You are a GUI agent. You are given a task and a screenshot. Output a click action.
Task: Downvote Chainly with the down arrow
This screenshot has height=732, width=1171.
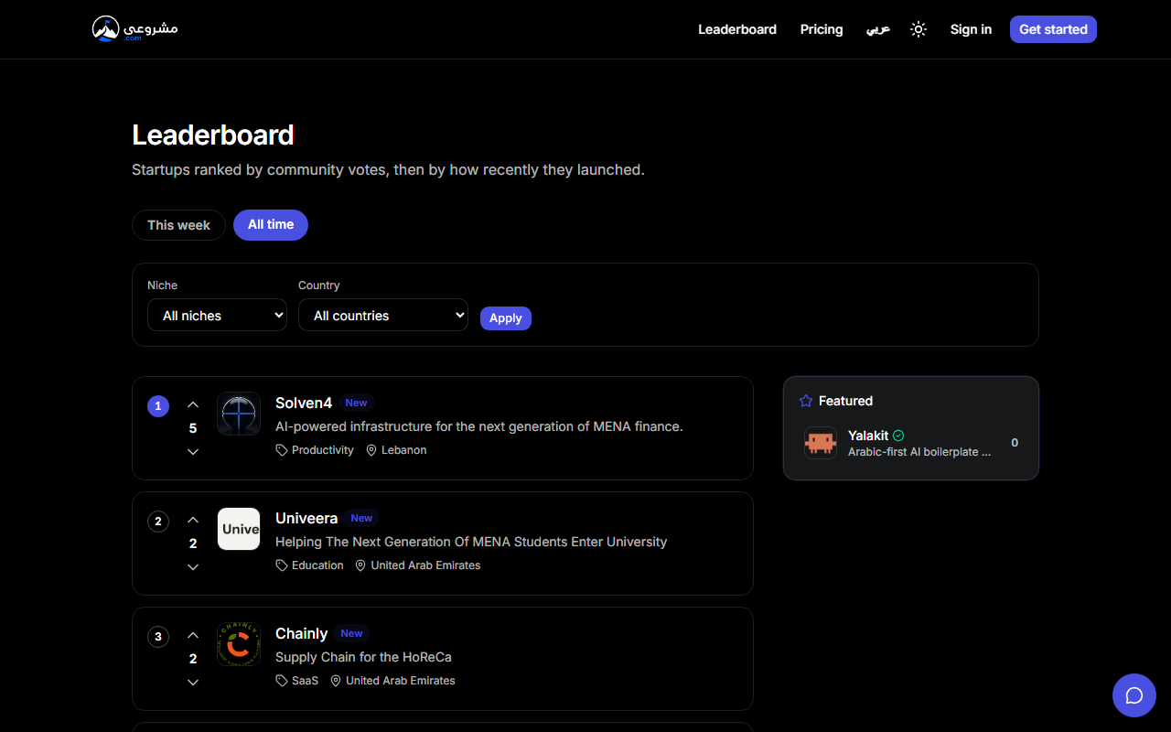[x=193, y=683]
